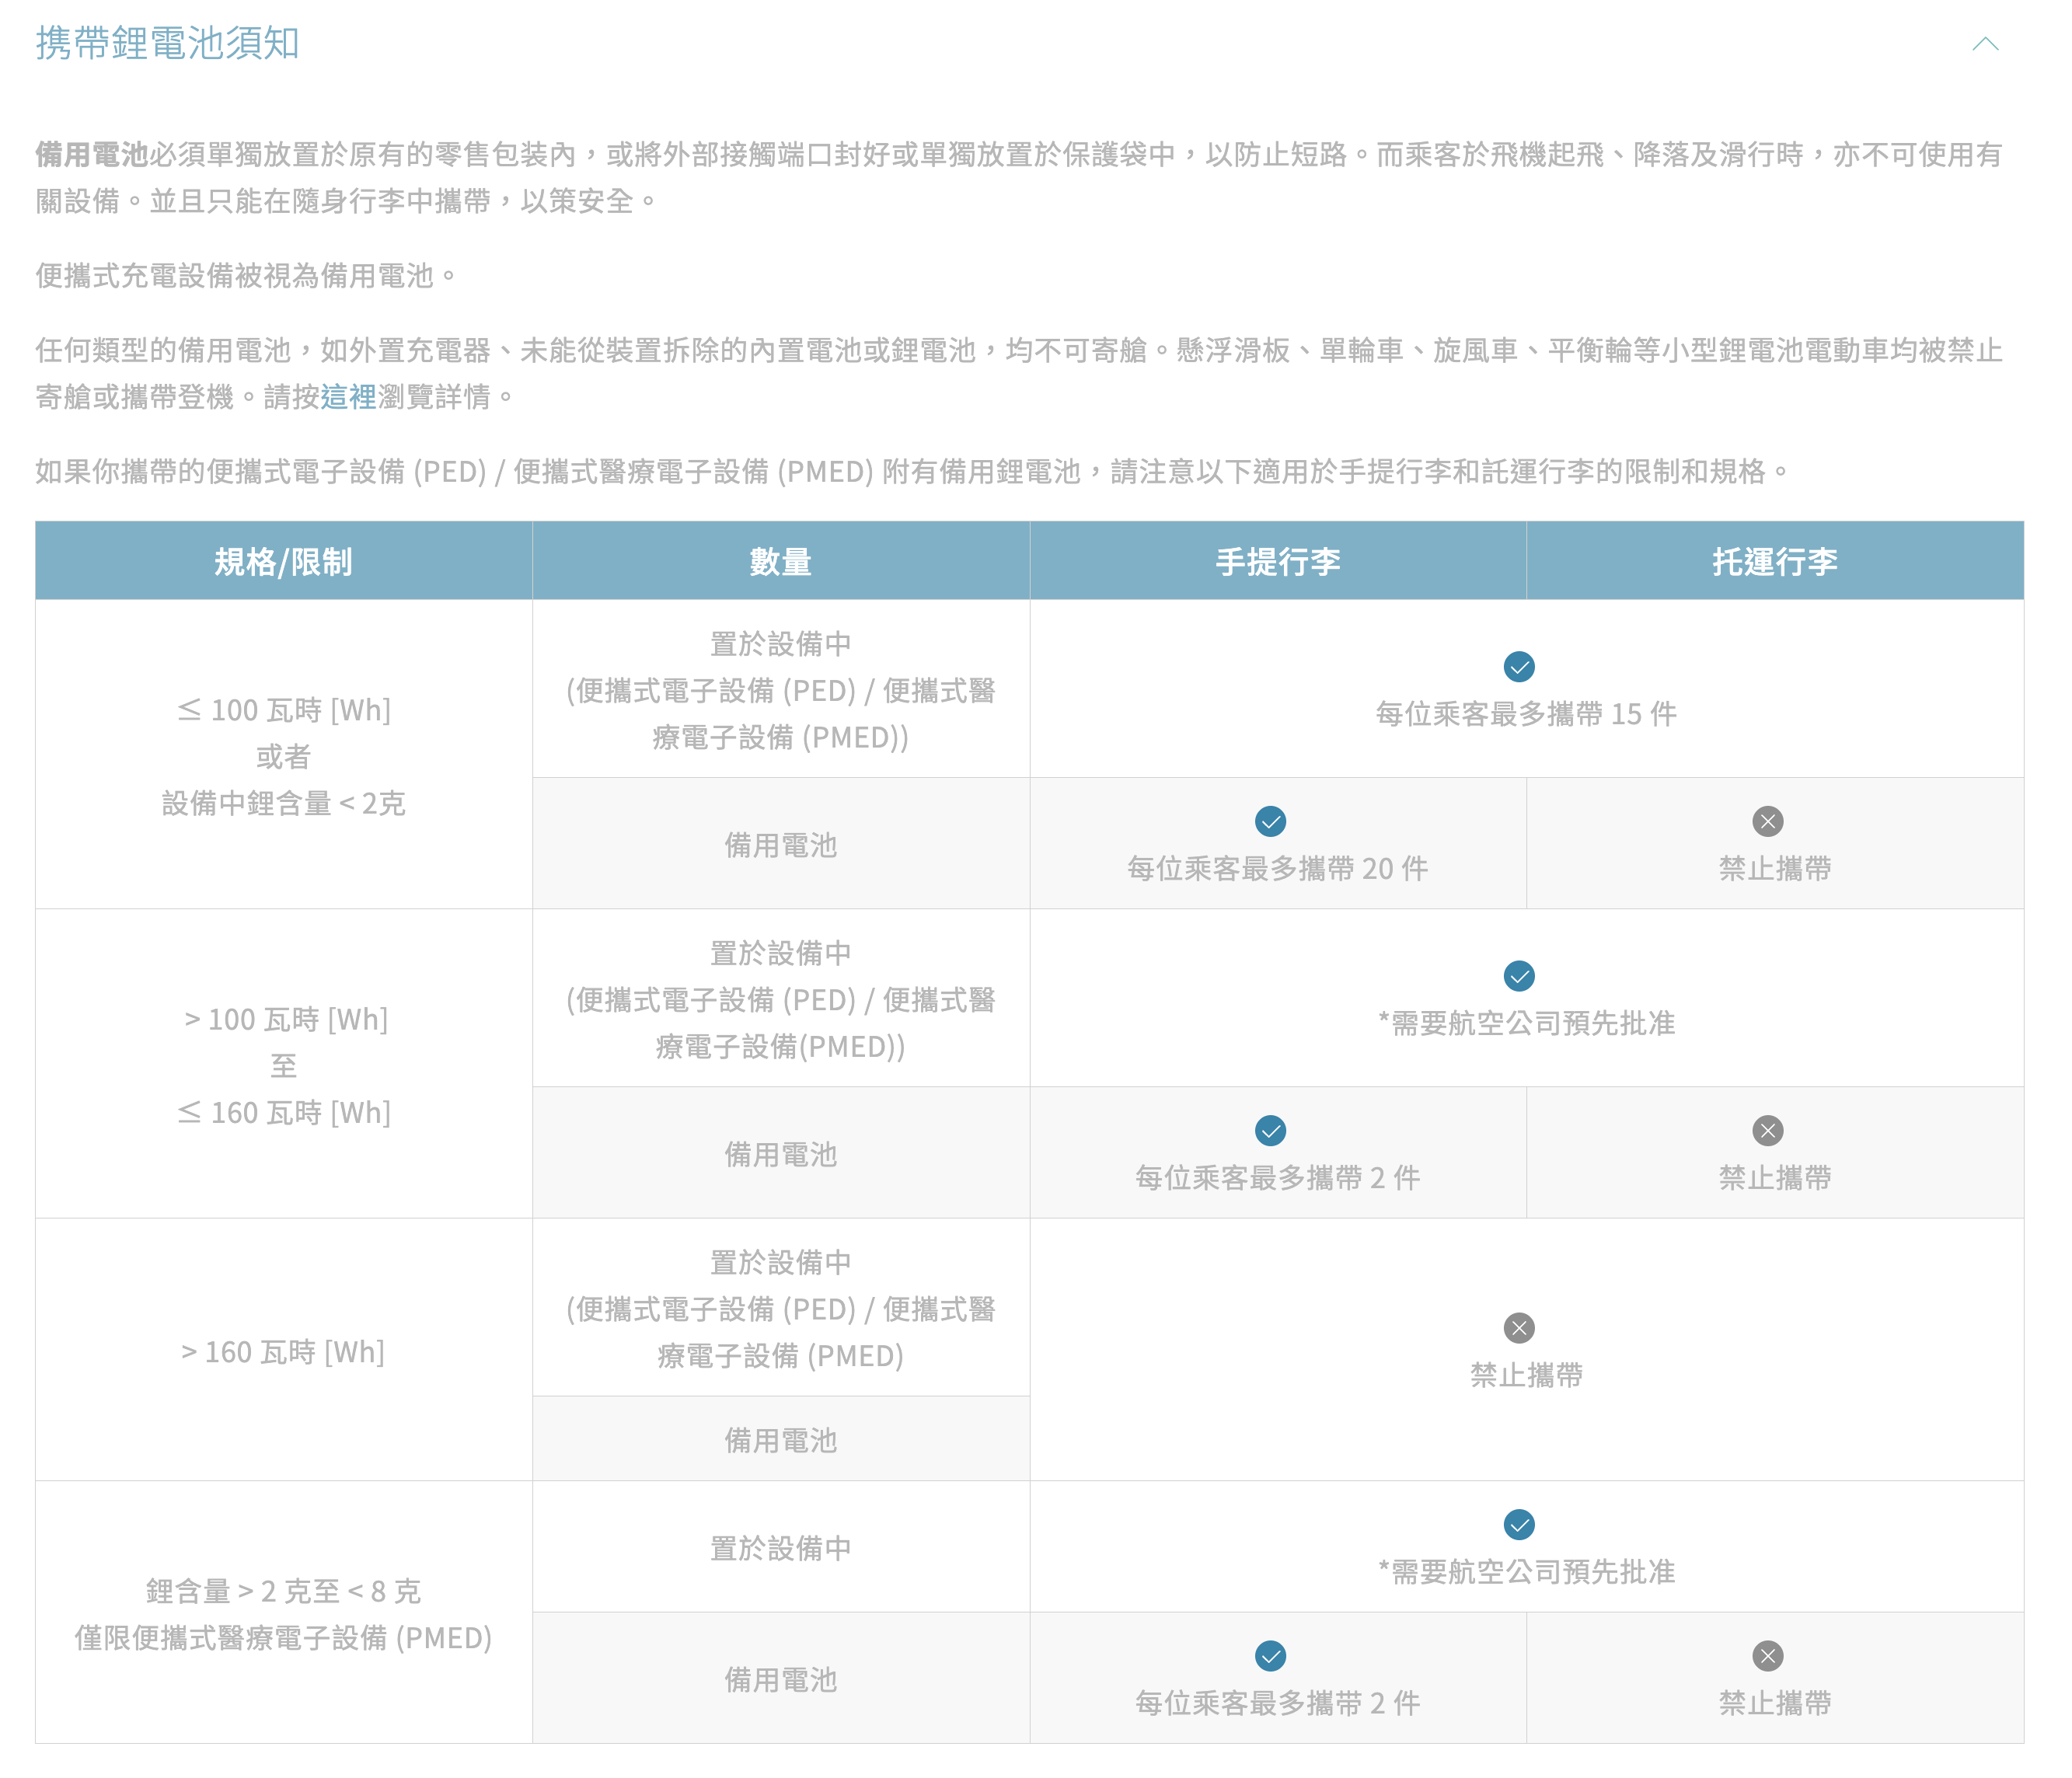Screen dimensions: 2072x1778
Task: Click check icon in 100-160 Wh spare battery row
Action: (1270, 1130)
